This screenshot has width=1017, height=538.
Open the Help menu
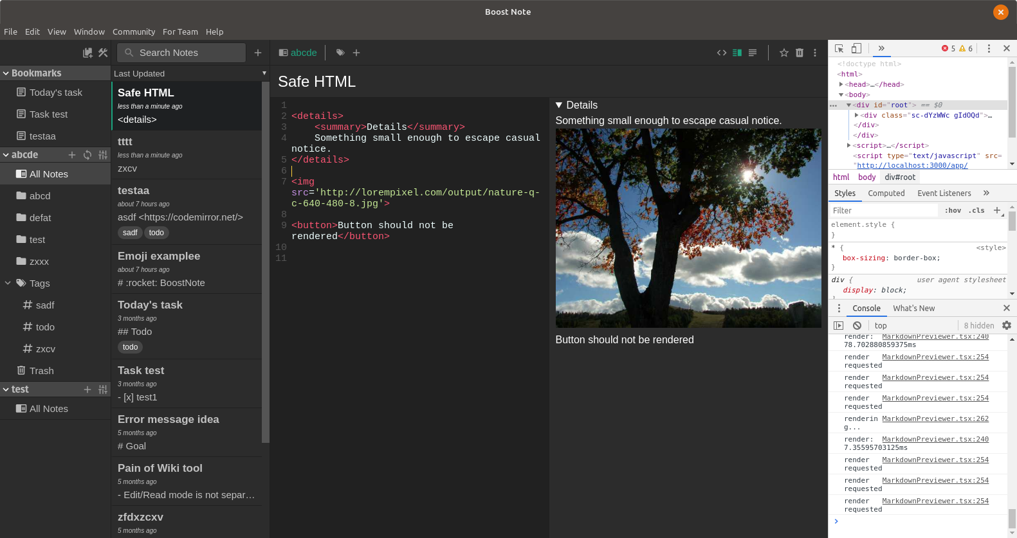pos(214,31)
